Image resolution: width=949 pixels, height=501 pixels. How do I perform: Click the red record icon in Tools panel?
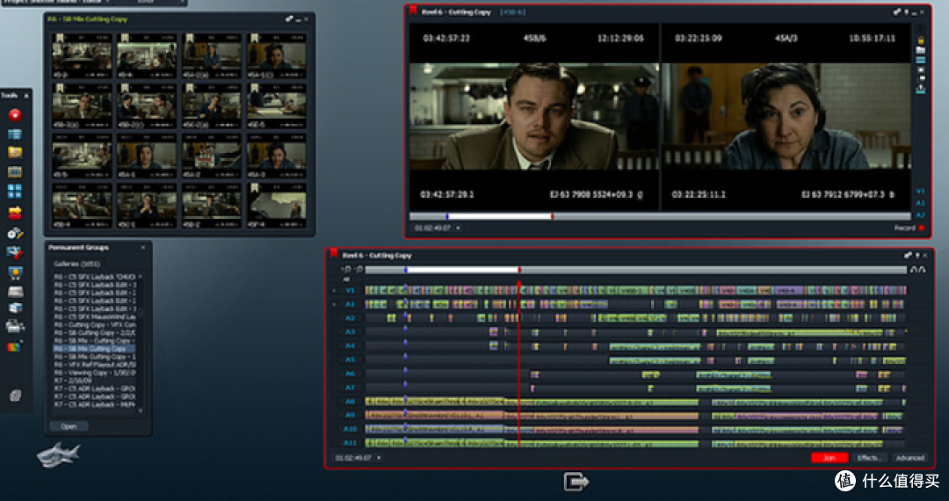point(15,115)
